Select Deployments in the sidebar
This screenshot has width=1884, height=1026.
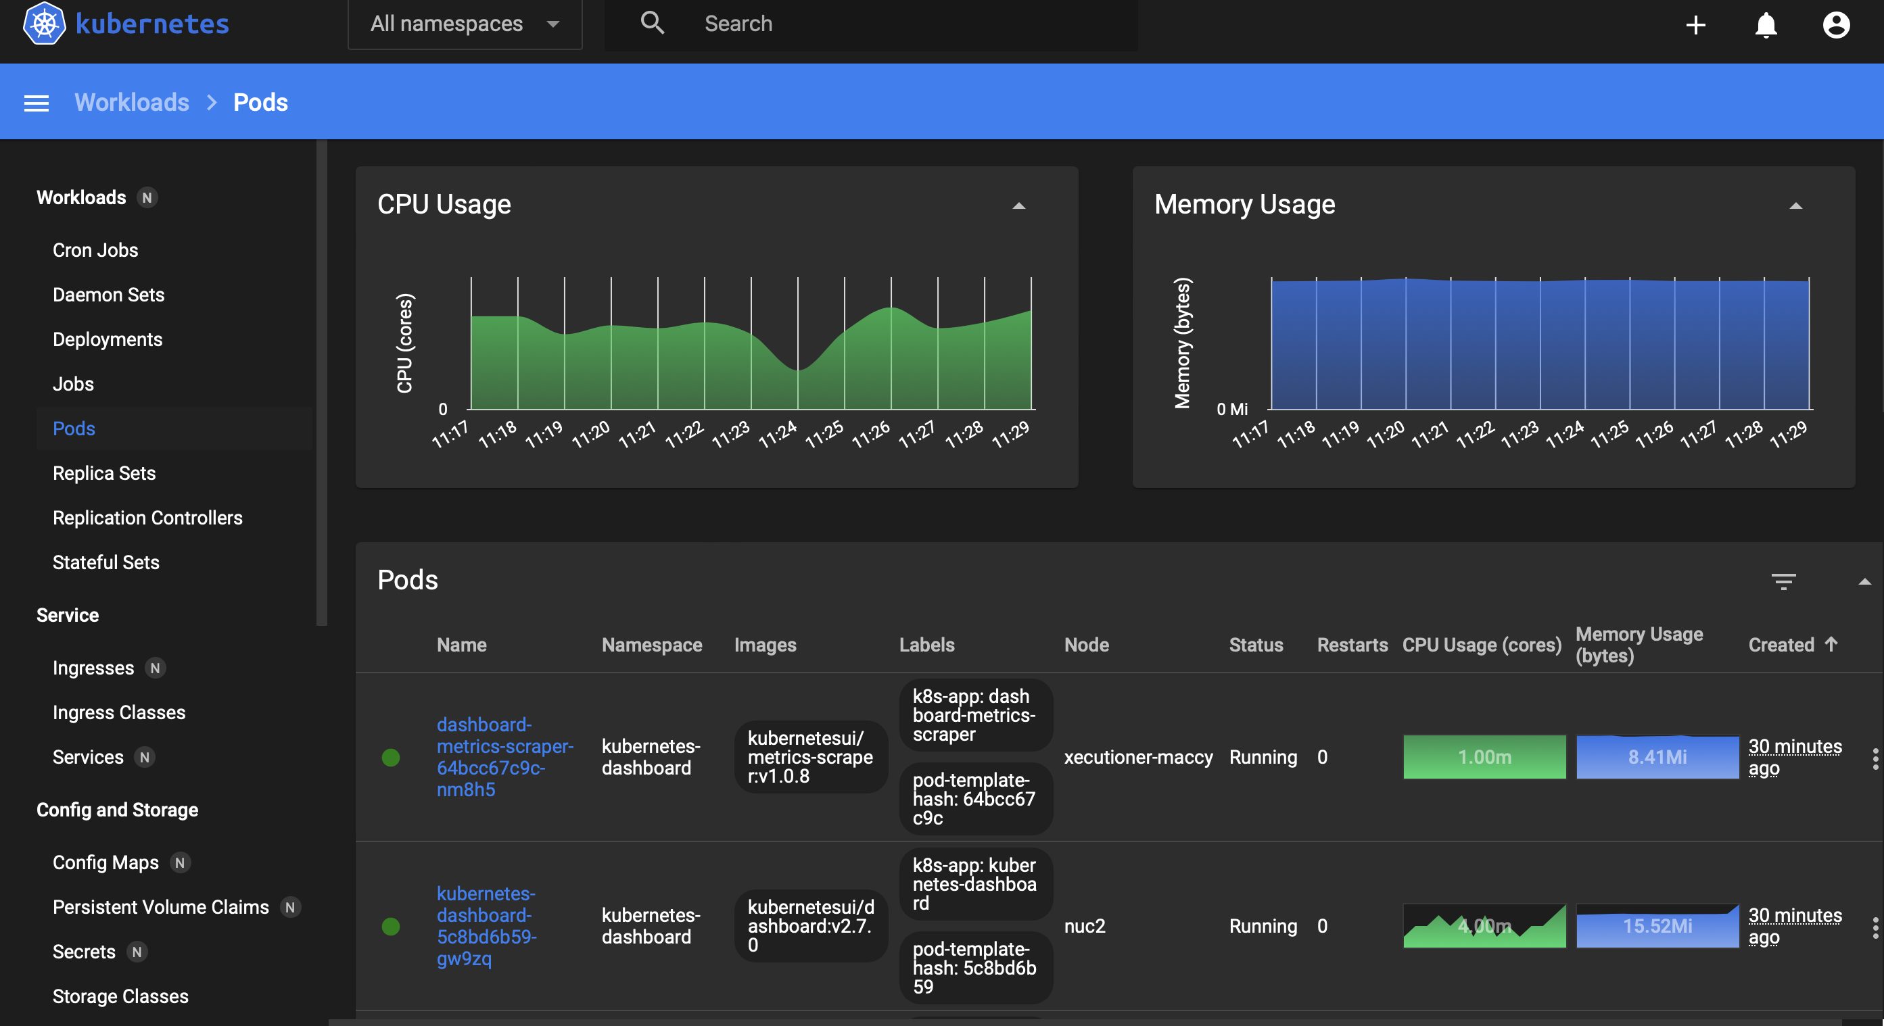108,339
